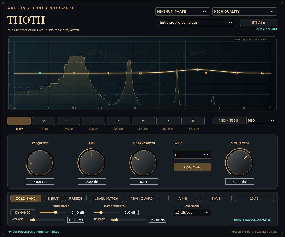Select band node 3 on EQ curve
The image size is (285, 237).
(x=108, y=73)
